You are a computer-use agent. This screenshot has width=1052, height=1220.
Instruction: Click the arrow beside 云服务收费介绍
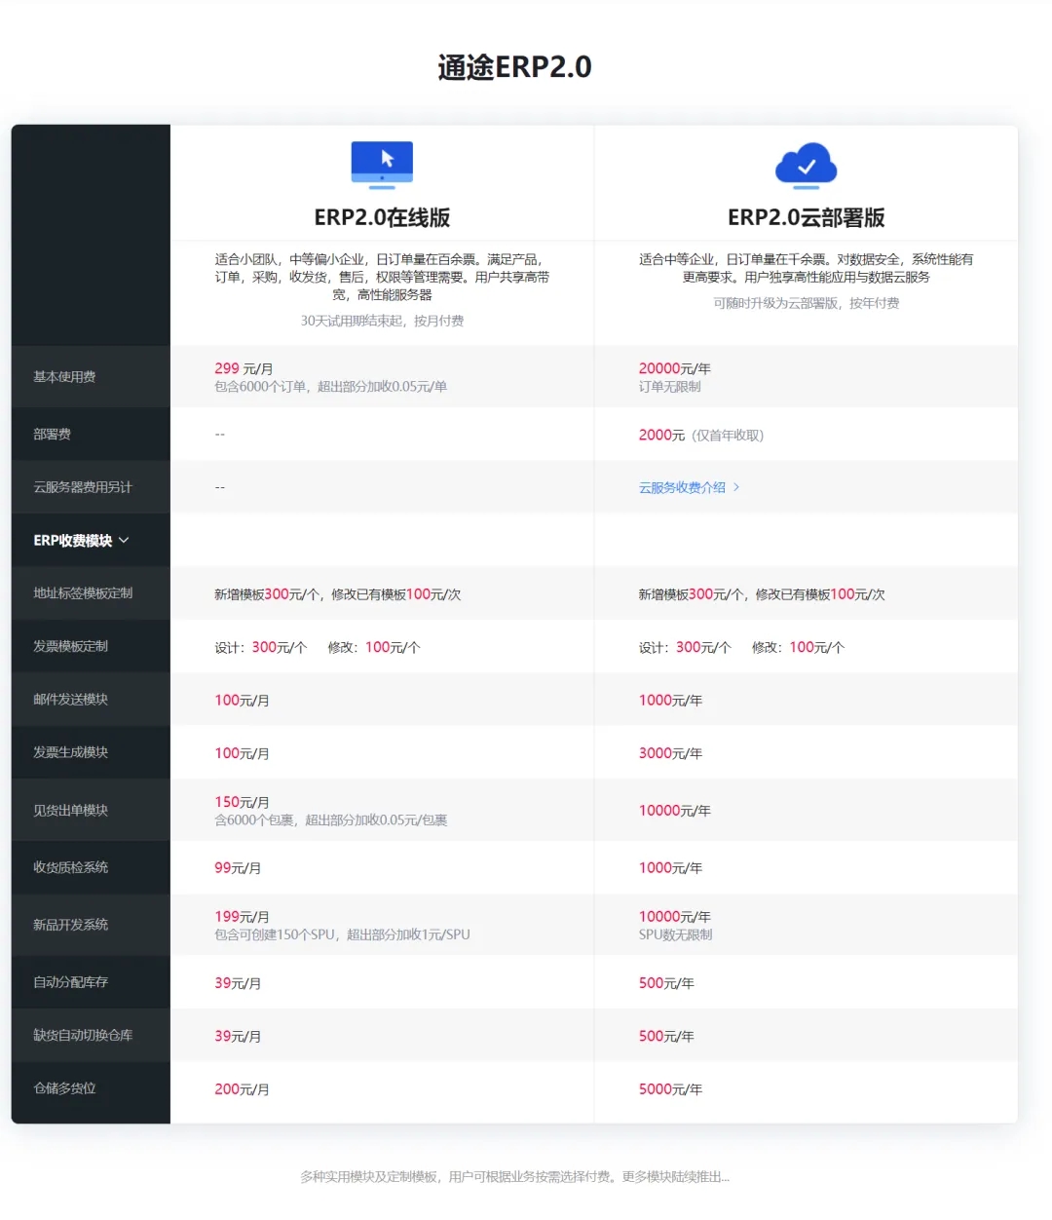(736, 487)
